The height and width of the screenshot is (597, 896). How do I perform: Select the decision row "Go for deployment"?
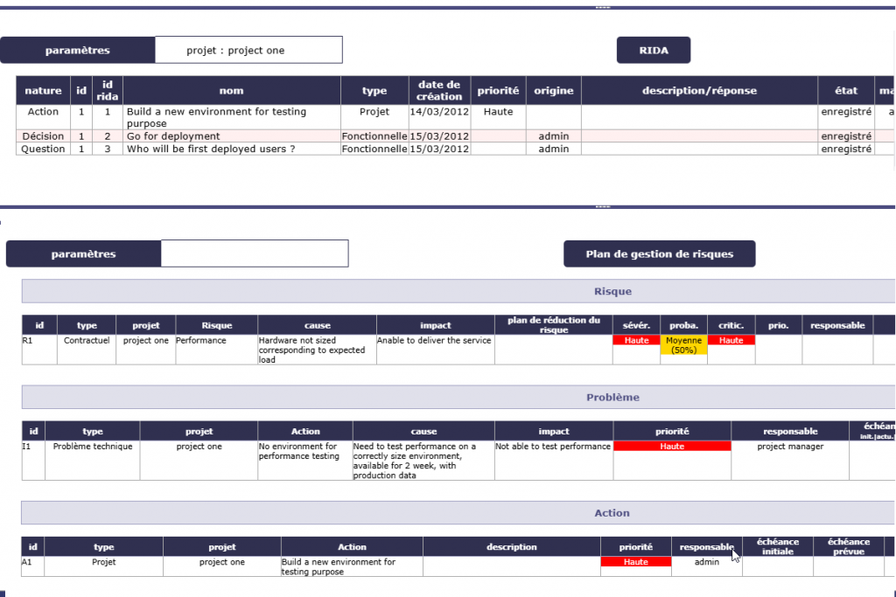(178, 136)
